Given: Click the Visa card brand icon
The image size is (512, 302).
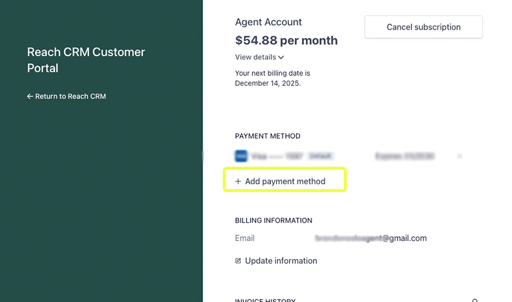Looking at the screenshot, I should [x=241, y=156].
